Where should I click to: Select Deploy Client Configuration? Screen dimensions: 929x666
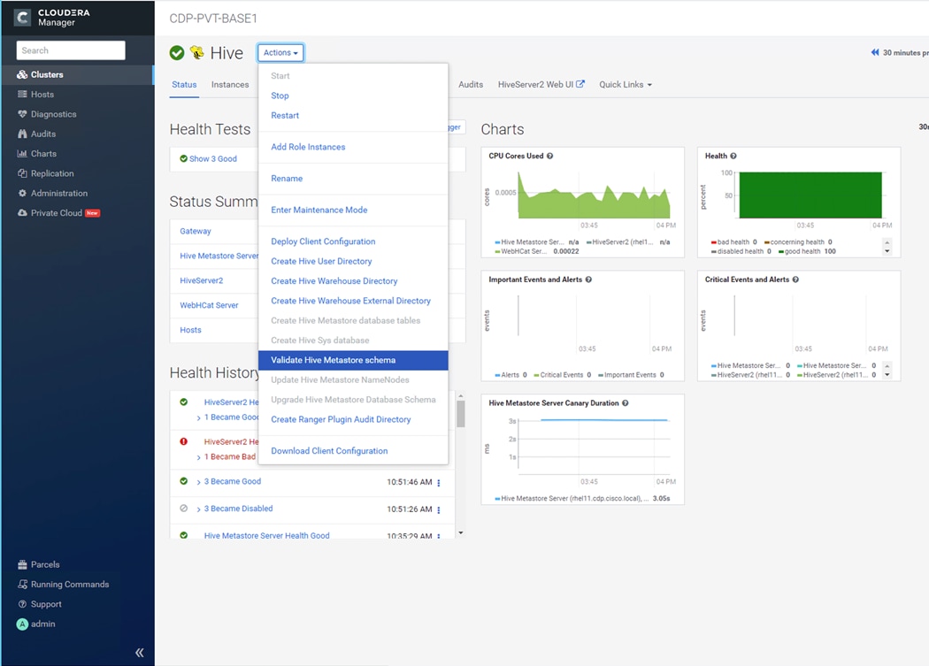tap(353, 241)
